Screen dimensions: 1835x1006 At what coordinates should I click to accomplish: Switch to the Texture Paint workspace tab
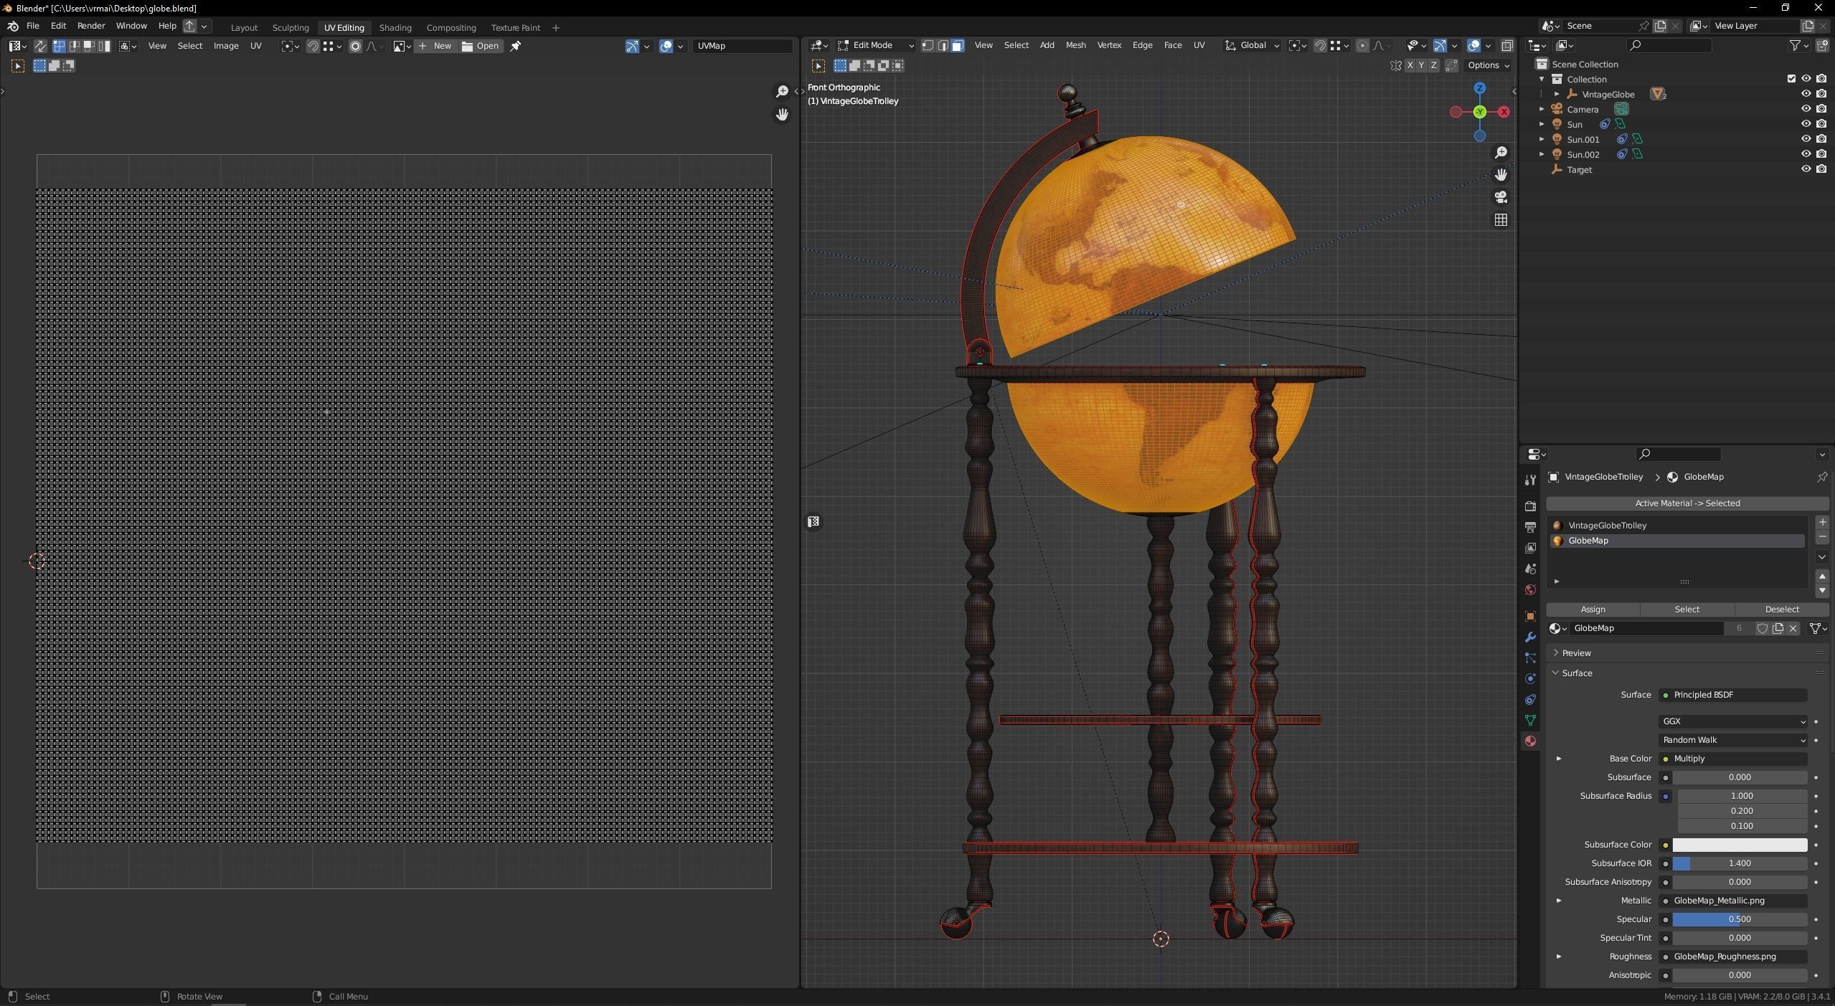click(x=515, y=27)
